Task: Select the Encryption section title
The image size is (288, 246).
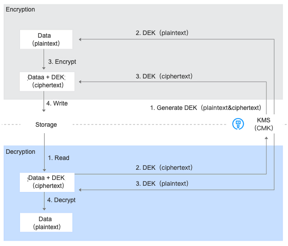Action: [20, 9]
